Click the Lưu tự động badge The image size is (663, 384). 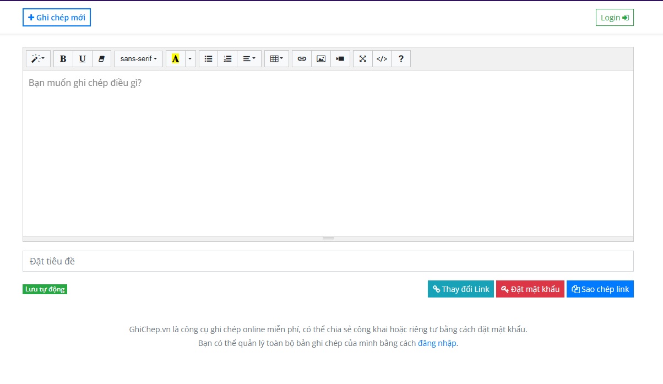click(x=45, y=289)
